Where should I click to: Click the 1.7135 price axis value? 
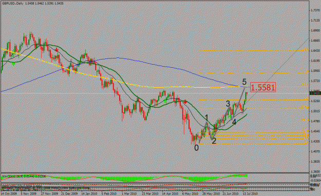(x=315, y=20)
